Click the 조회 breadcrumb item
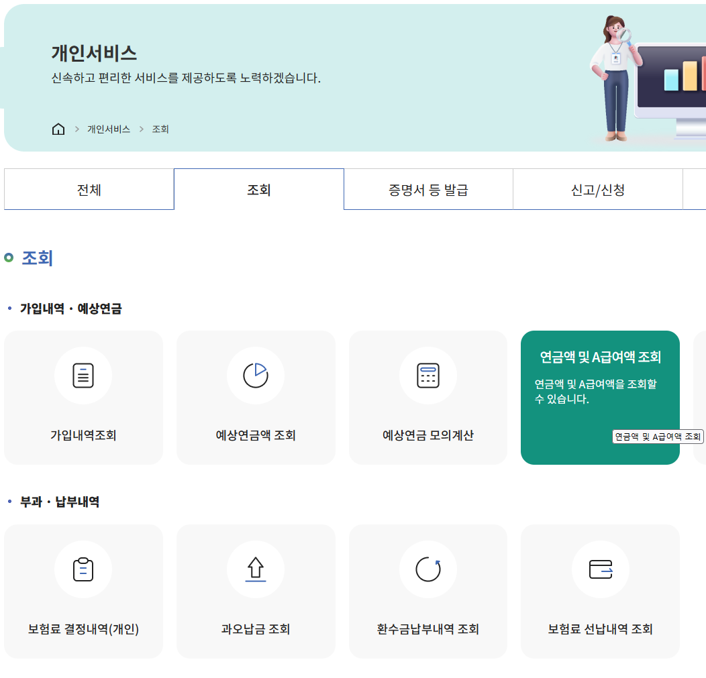The width and height of the screenshot is (706, 678). coord(160,129)
